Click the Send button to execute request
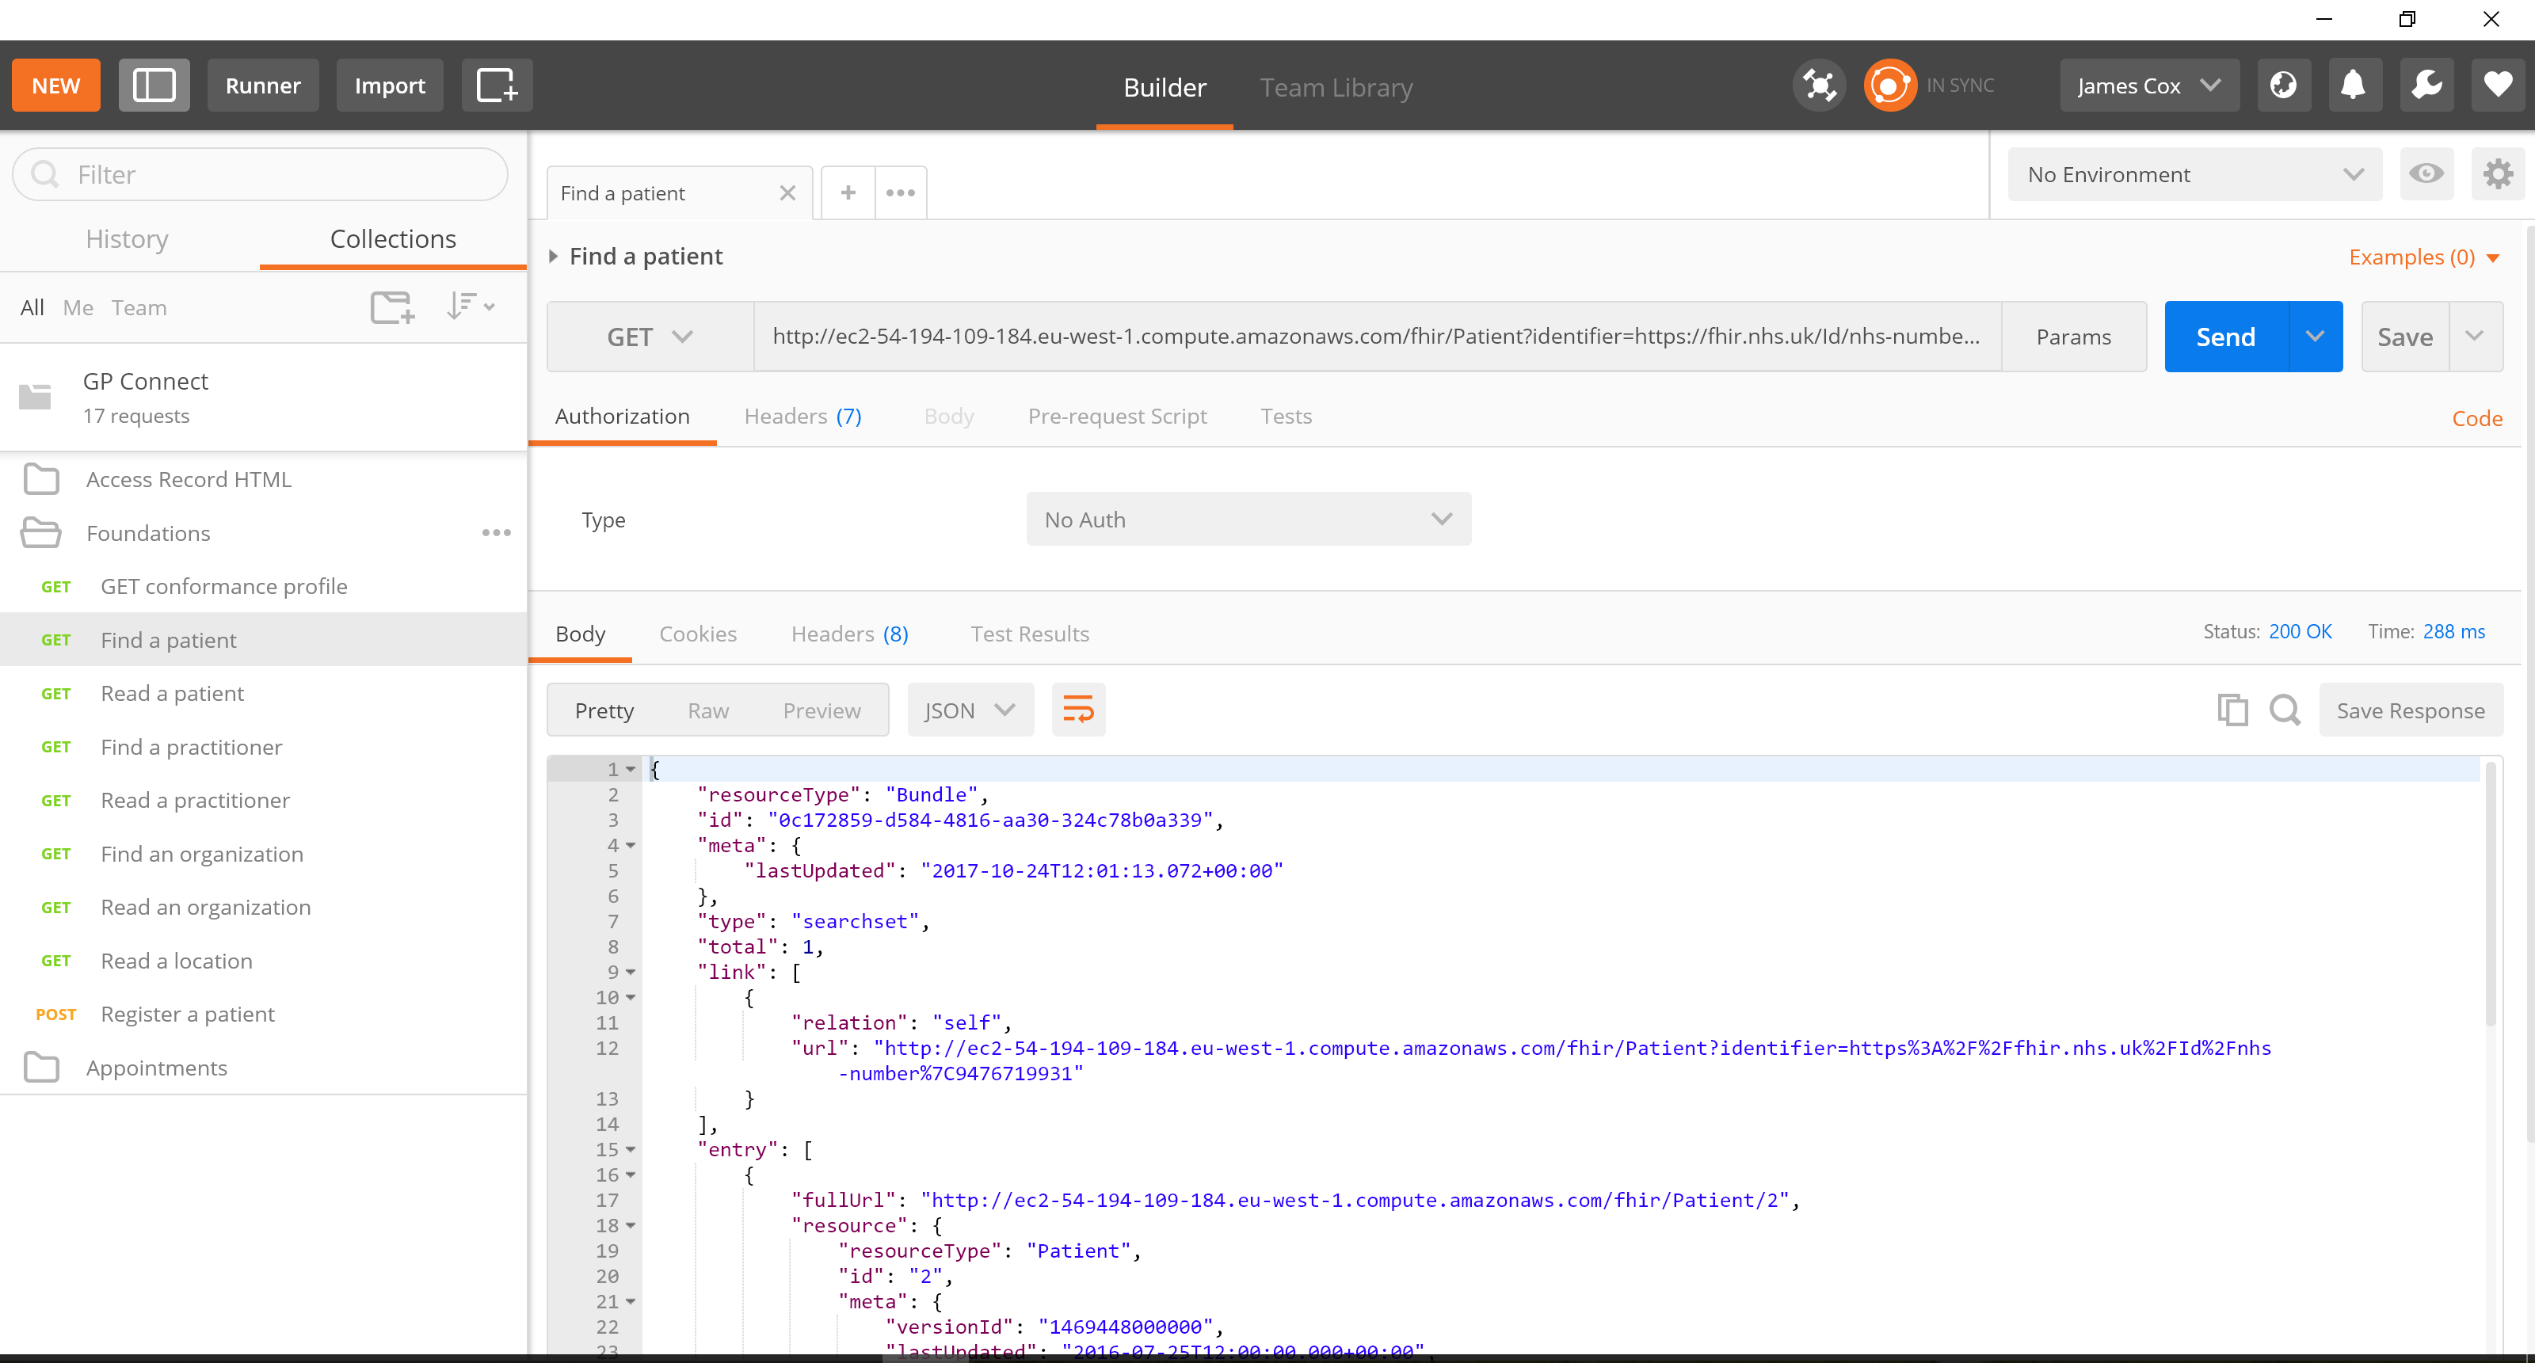Image resolution: width=2535 pixels, height=1363 pixels. pos(2224,336)
